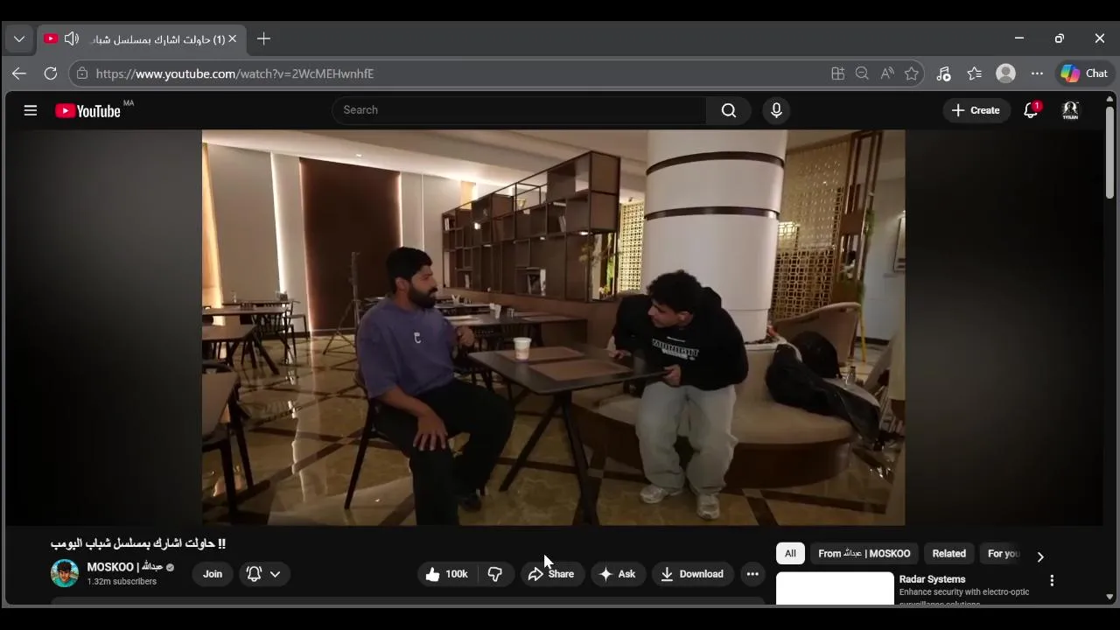Go back in the browser
Viewport: 1120px width, 630px height.
tap(19, 73)
